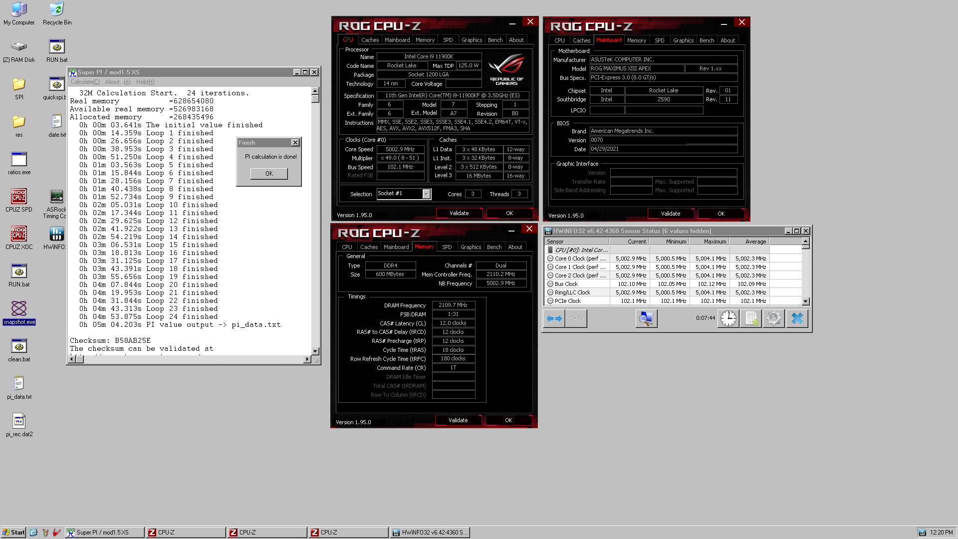Open Socket #1 selection dropdown
This screenshot has height=539, width=958.
[x=426, y=194]
